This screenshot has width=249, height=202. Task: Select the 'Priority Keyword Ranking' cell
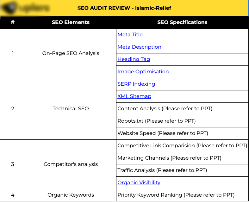click(182, 195)
